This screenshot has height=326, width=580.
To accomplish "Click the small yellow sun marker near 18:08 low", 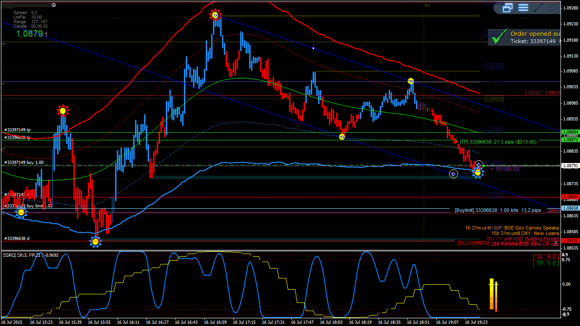I will [x=342, y=136].
